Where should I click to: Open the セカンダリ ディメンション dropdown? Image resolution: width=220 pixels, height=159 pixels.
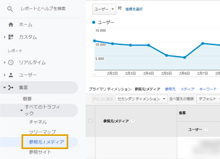[141, 99]
